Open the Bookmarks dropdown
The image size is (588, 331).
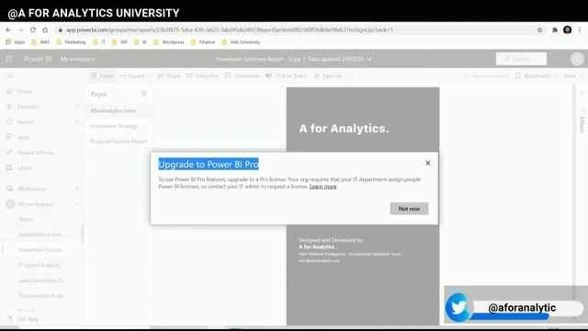click(x=537, y=75)
